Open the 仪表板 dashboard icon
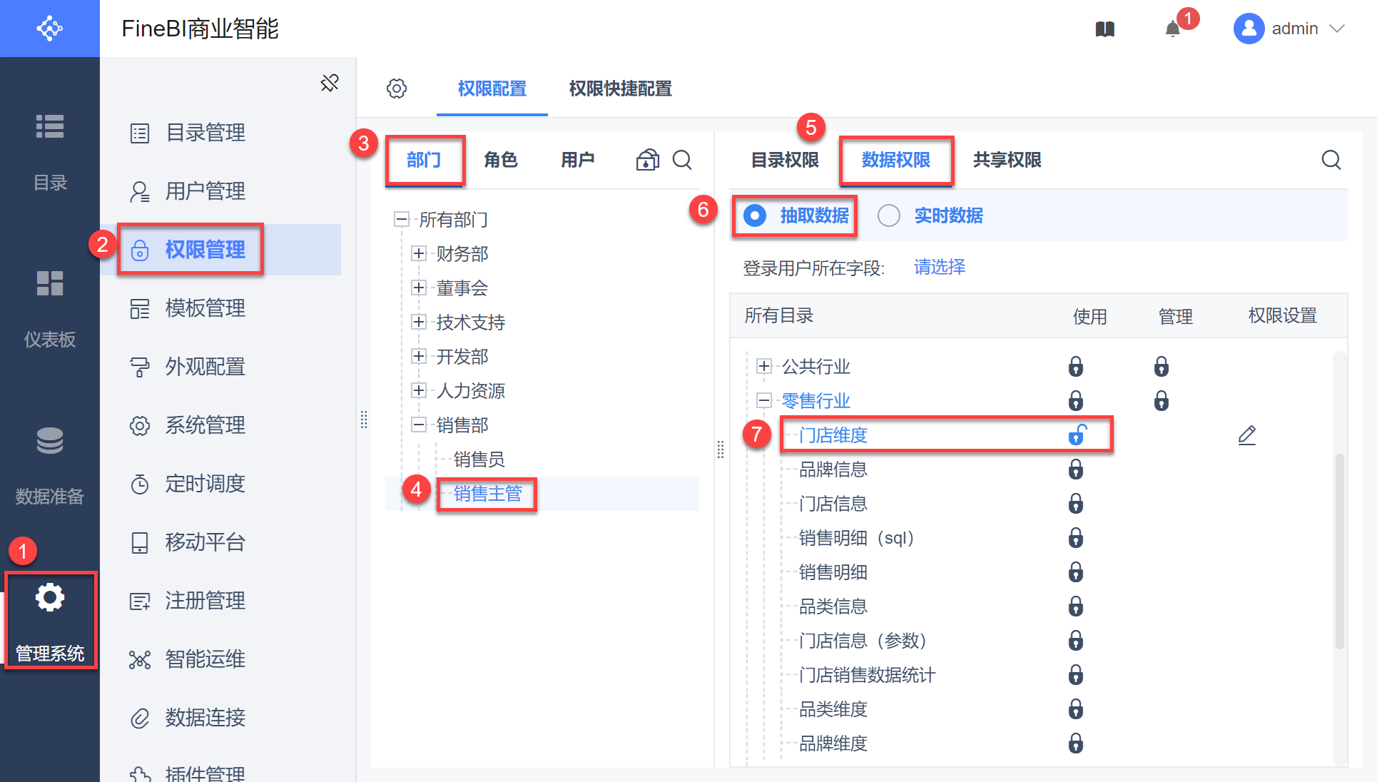Viewport: 1377px width, 782px height. pyautogui.click(x=50, y=283)
